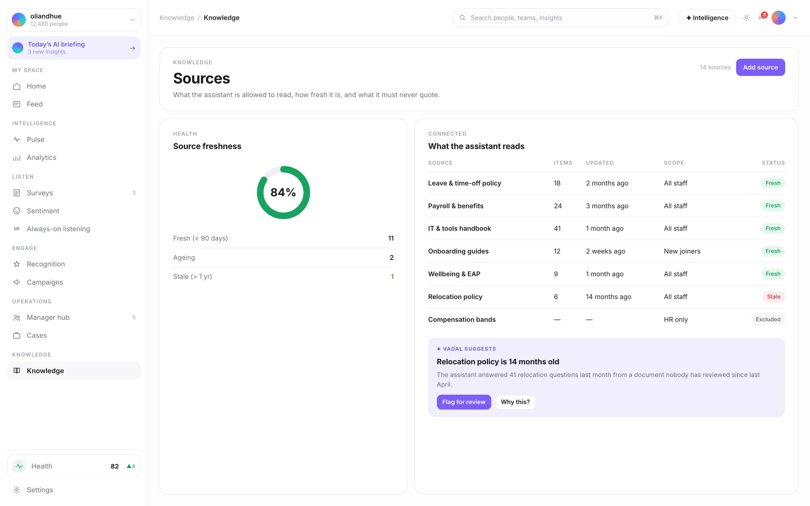The image size is (810, 506).
Task: Click the 'HR only' scope cell
Action: coord(676,320)
